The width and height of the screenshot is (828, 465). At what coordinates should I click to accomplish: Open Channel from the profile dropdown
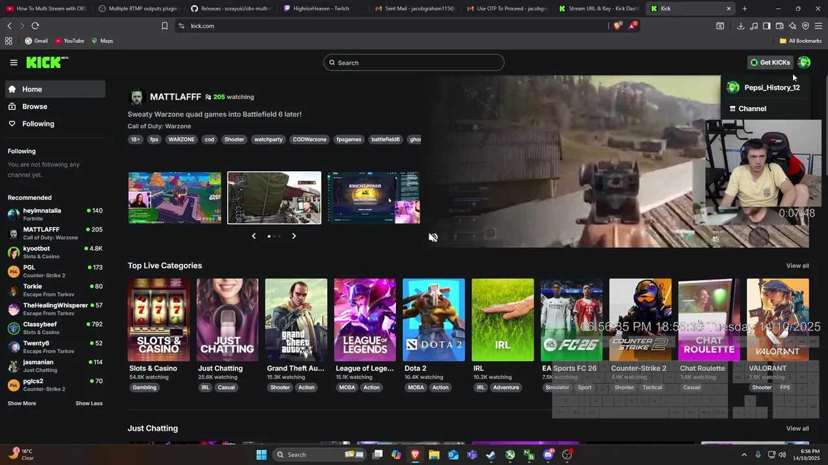[766, 108]
